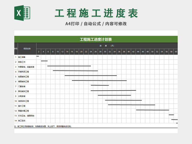
Task: Select the day 6 column header
Action: coord(48,52)
